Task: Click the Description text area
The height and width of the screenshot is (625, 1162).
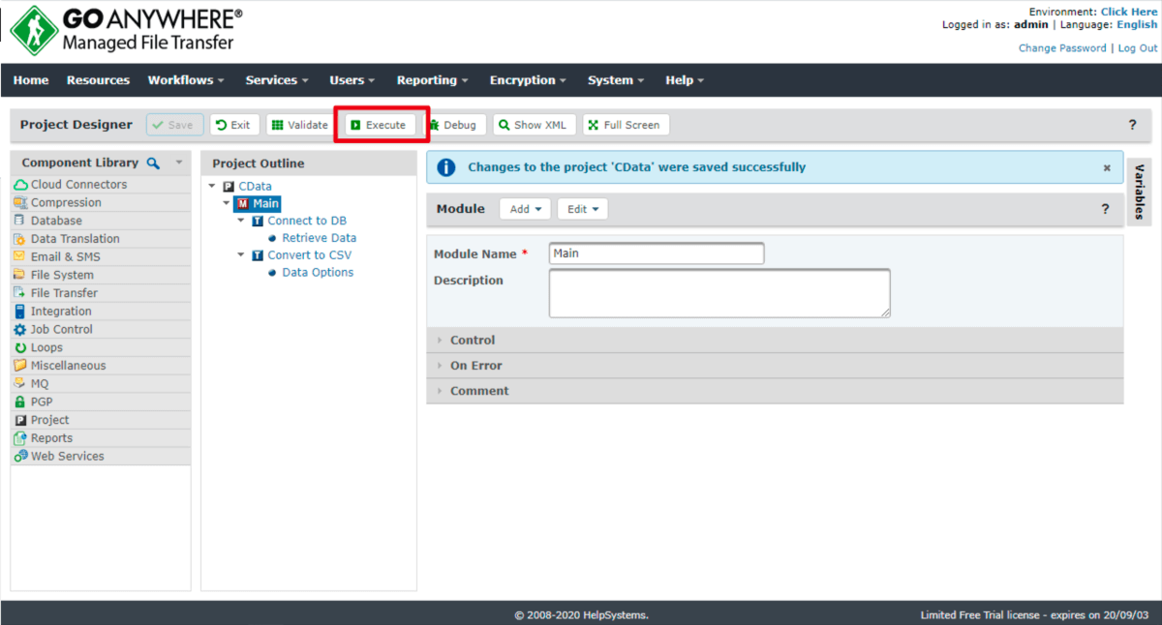Action: [x=719, y=293]
